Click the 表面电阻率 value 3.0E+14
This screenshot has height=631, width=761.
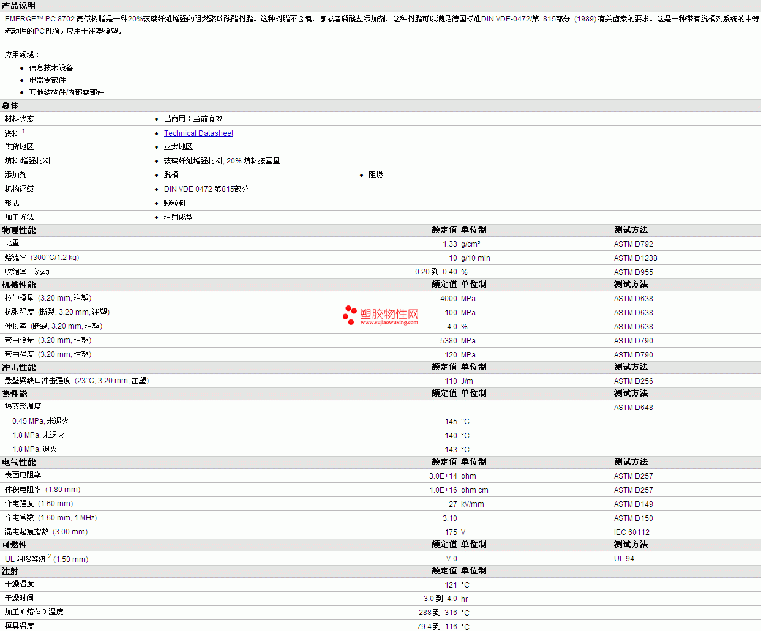[443, 476]
